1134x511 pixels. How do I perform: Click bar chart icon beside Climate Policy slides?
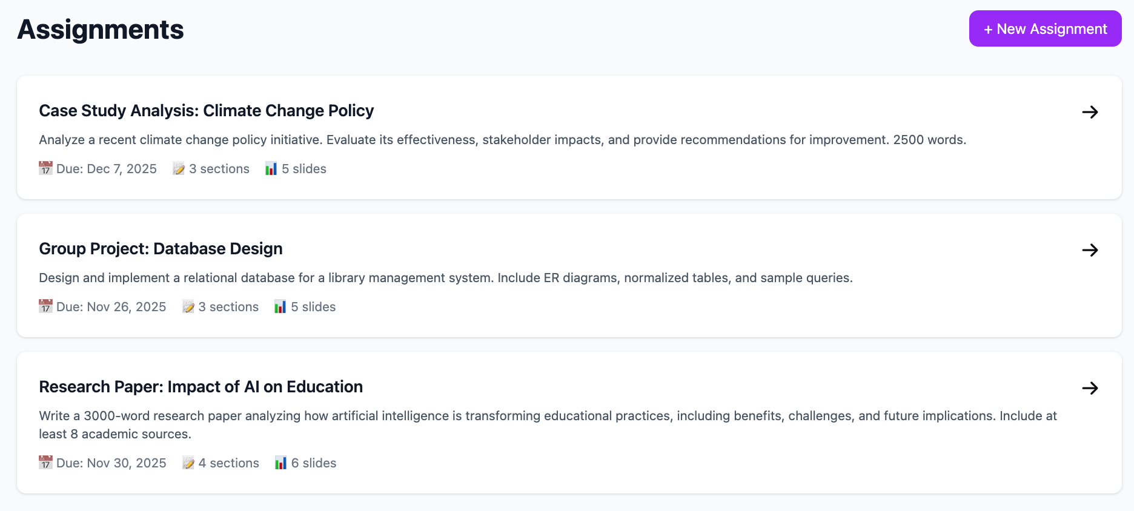point(271,169)
